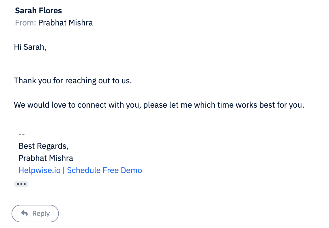Click the Reply button
The image size is (329, 228).
click(35, 214)
